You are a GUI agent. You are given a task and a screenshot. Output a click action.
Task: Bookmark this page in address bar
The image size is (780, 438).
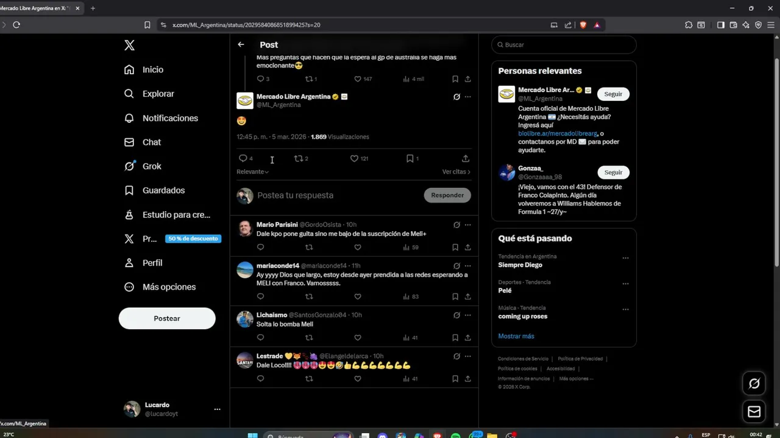(x=147, y=25)
